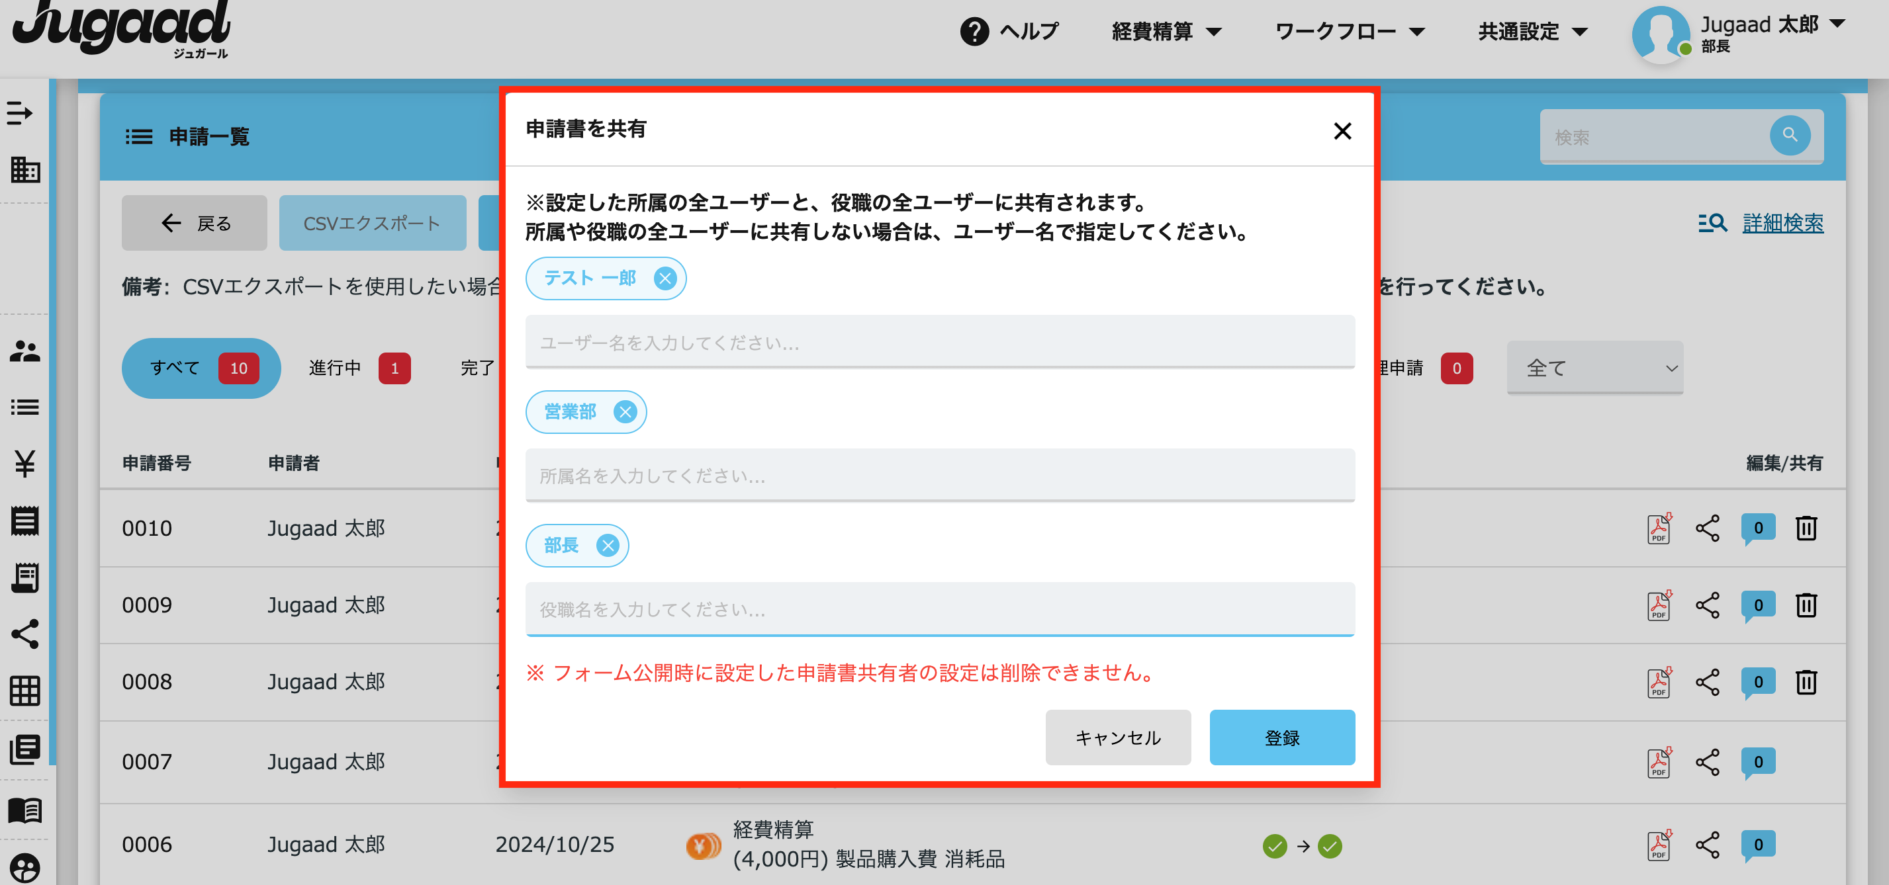Download PDF for application 0008
Screen dimensions: 1889x885
(x=1659, y=681)
